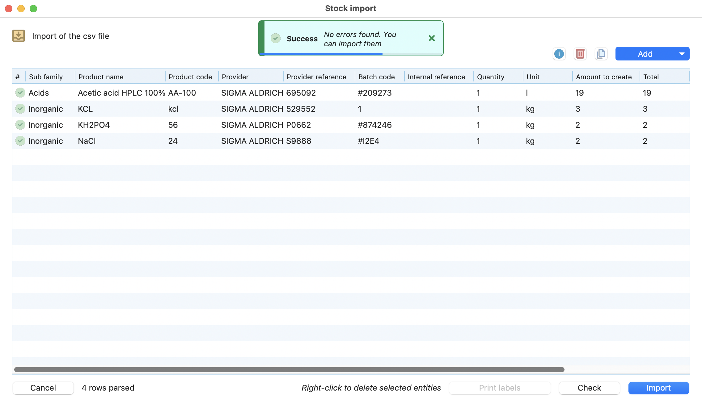
Task: Click the # column header
Action: 19,77
